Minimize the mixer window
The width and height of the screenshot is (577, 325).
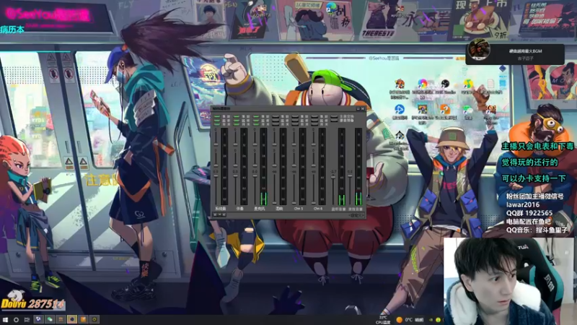click(x=358, y=109)
